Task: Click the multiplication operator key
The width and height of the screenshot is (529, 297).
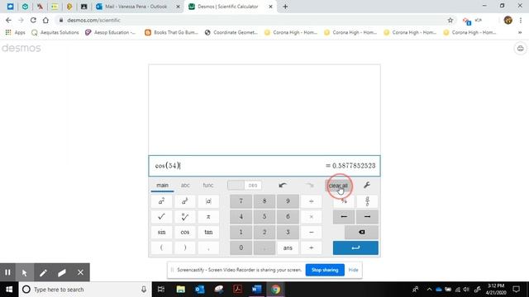Action: coord(311,216)
